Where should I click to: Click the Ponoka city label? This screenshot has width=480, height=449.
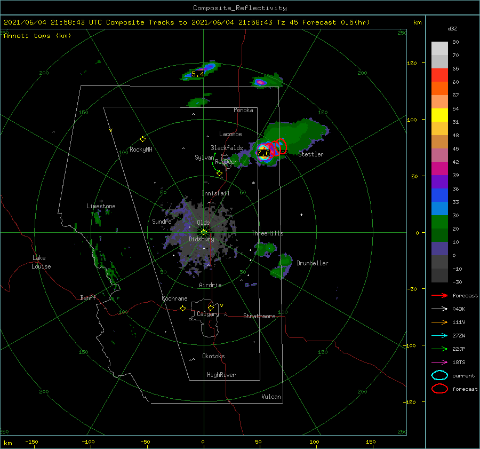[x=243, y=110]
